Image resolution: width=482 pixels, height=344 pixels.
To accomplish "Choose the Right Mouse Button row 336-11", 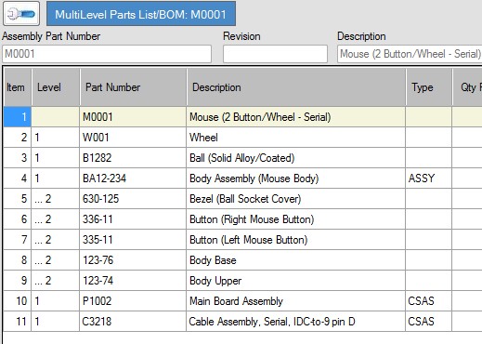I will [x=242, y=219].
